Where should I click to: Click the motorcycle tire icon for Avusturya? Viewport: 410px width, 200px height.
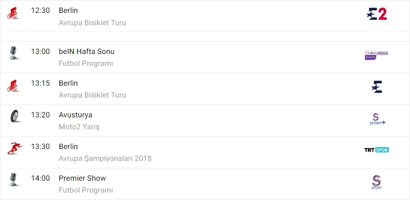(x=14, y=116)
